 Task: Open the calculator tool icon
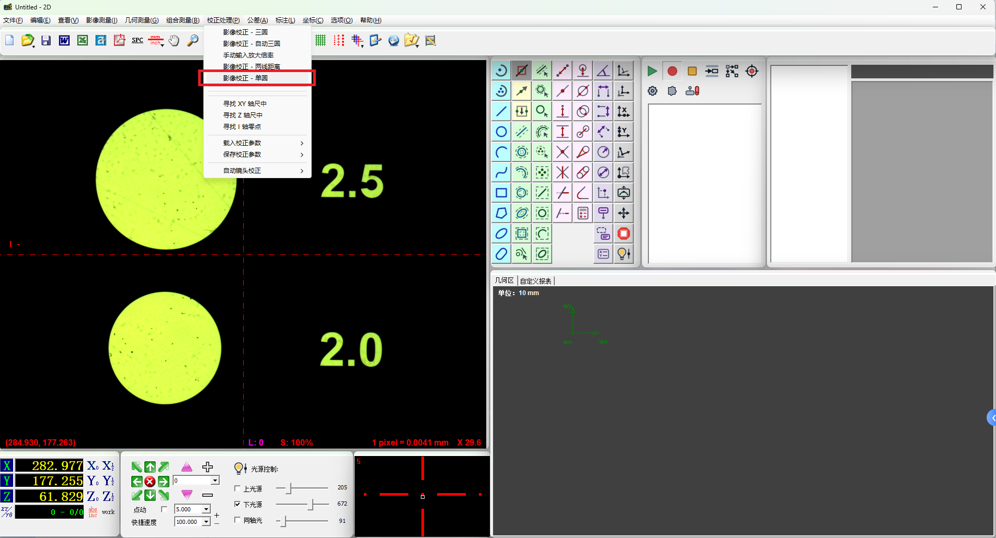583,213
